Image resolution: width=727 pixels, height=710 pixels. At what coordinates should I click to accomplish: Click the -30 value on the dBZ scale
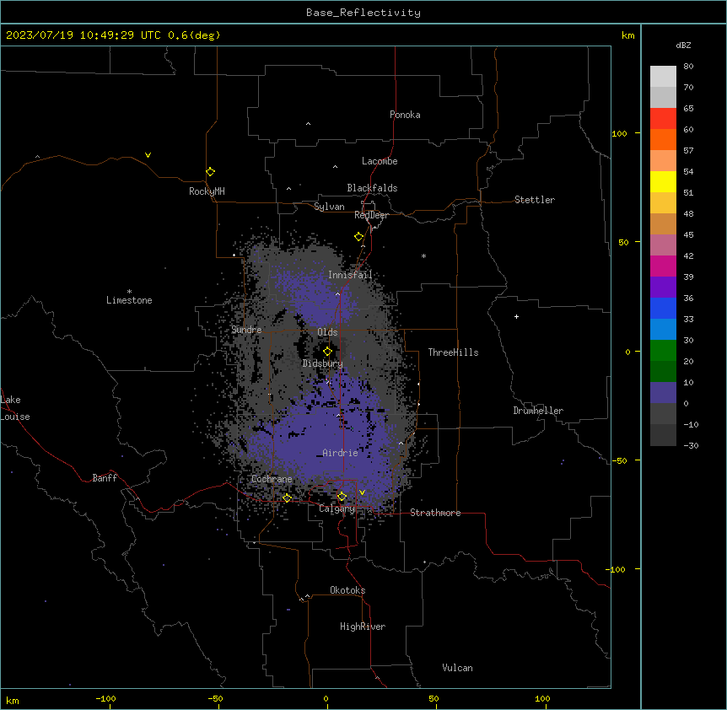click(x=691, y=445)
